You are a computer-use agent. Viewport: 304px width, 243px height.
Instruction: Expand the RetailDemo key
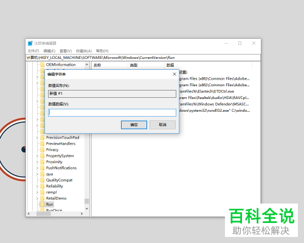click(x=37, y=199)
